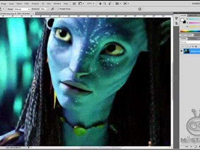Screen dimensions: 200x150
Task: Click the tablet pressure icon in options bar
Action: tap(140, 9)
